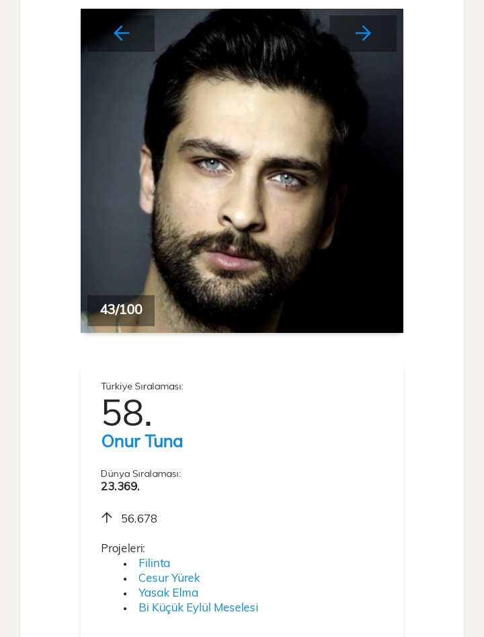
Task: Open the Yasak Elma project link
Action: (168, 593)
